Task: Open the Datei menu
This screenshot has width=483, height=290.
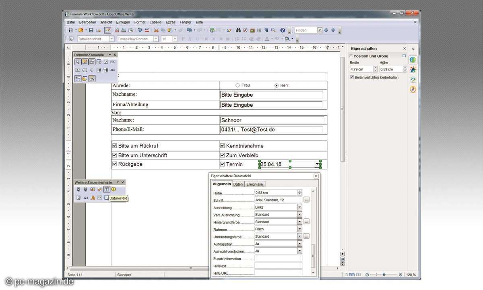Action: tap(71, 22)
